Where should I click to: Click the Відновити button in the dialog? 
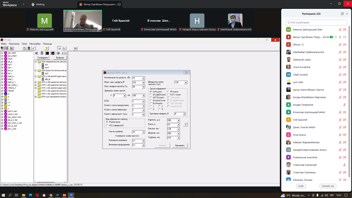180,145
